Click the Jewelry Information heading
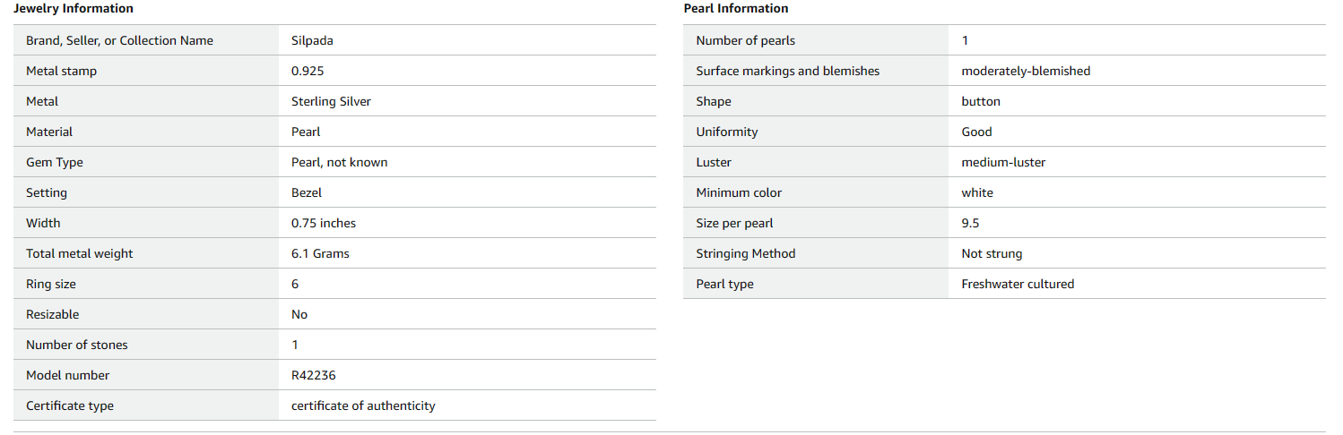This screenshot has width=1343, height=435. click(x=74, y=9)
